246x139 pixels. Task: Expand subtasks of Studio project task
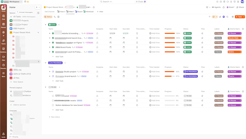(x=50, y=72)
